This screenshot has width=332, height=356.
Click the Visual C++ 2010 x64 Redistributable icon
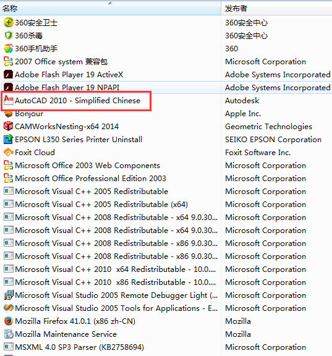point(9,269)
